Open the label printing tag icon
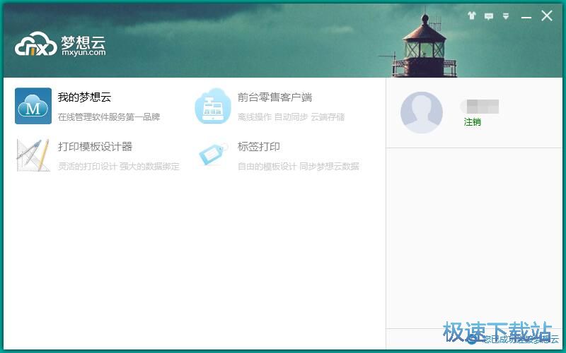Screen dimensions: 566x353 (x=213, y=155)
